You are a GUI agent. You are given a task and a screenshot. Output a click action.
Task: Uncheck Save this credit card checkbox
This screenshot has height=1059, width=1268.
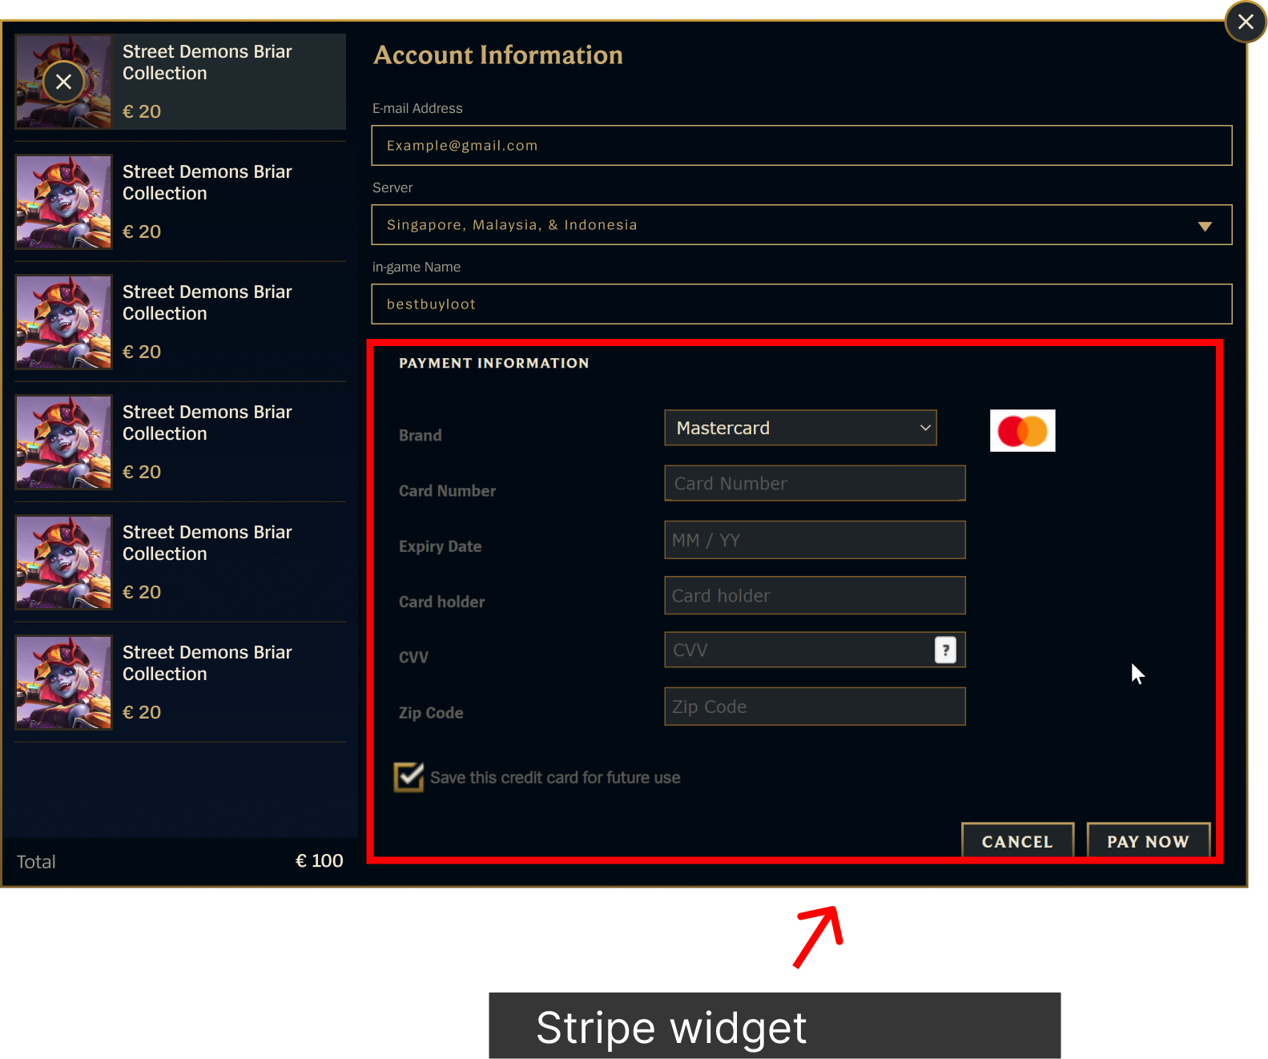click(x=409, y=777)
